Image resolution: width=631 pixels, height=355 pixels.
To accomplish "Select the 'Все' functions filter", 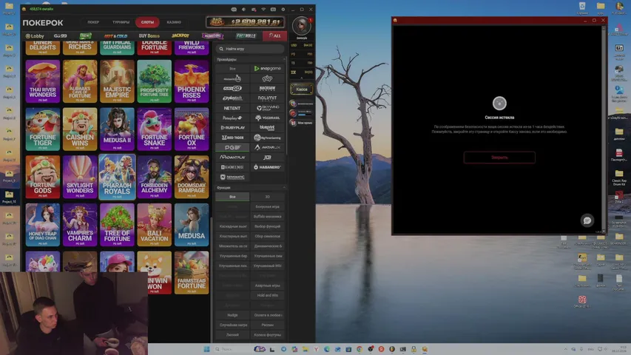I will click(x=232, y=197).
